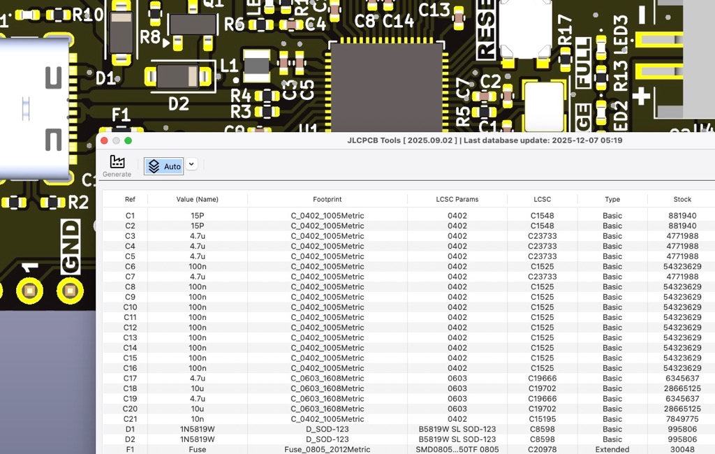The height and width of the screenshot is (454, 715).
Task: Open the dropdown arrow beside Auto
Action: (x=191, y=164)
